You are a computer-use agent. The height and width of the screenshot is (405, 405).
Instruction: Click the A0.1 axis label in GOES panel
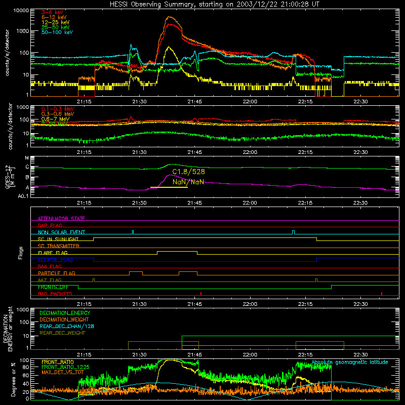click(x=23, y=196)
